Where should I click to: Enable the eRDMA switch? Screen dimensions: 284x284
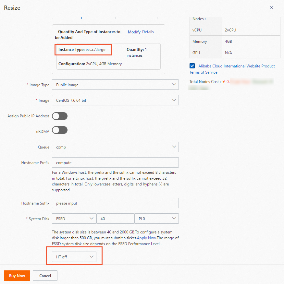(60, 130)
